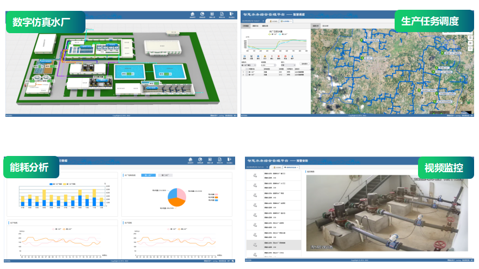This screenshot has height=269, width=479.
Task: Switch to 第二水厂 tab above pie chart
Action: point(165,175)
